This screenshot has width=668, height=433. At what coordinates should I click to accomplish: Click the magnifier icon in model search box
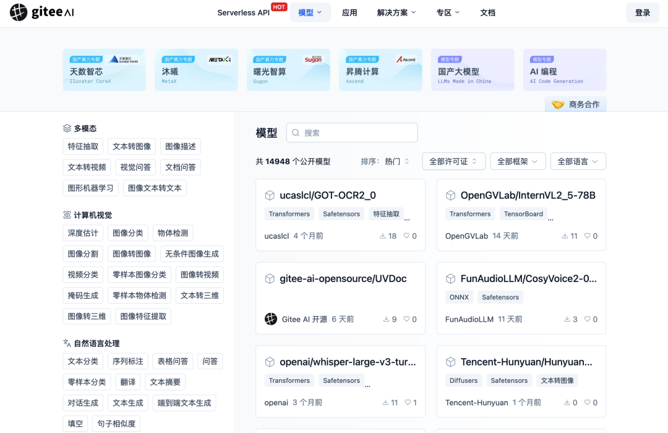[x=298, y=132]
